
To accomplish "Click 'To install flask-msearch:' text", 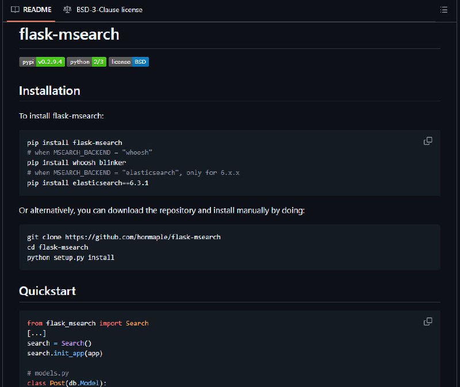I will (x=62, y=116).
